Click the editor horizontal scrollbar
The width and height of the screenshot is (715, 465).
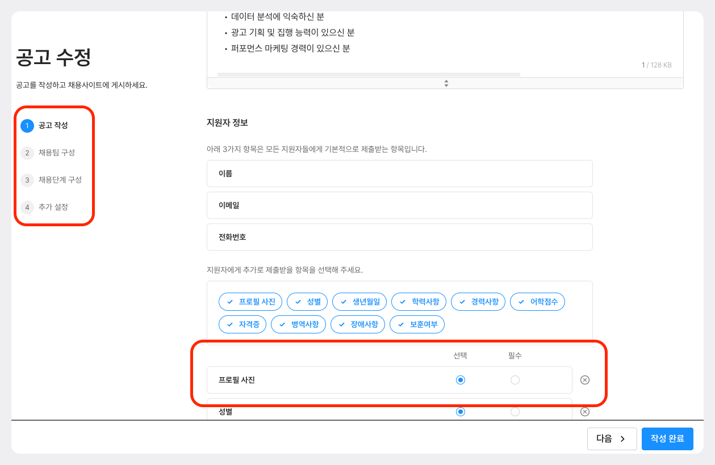tap(369, 74)
